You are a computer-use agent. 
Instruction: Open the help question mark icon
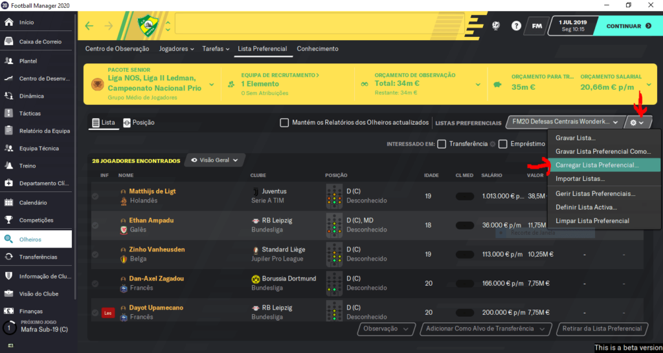click(x=516, y=27)
